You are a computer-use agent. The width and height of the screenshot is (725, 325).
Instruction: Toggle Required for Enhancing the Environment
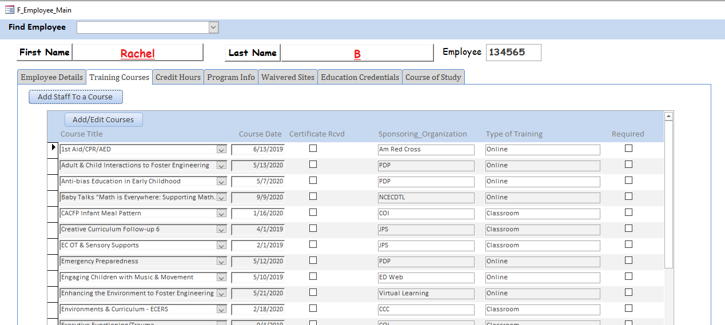click(628, 292)
